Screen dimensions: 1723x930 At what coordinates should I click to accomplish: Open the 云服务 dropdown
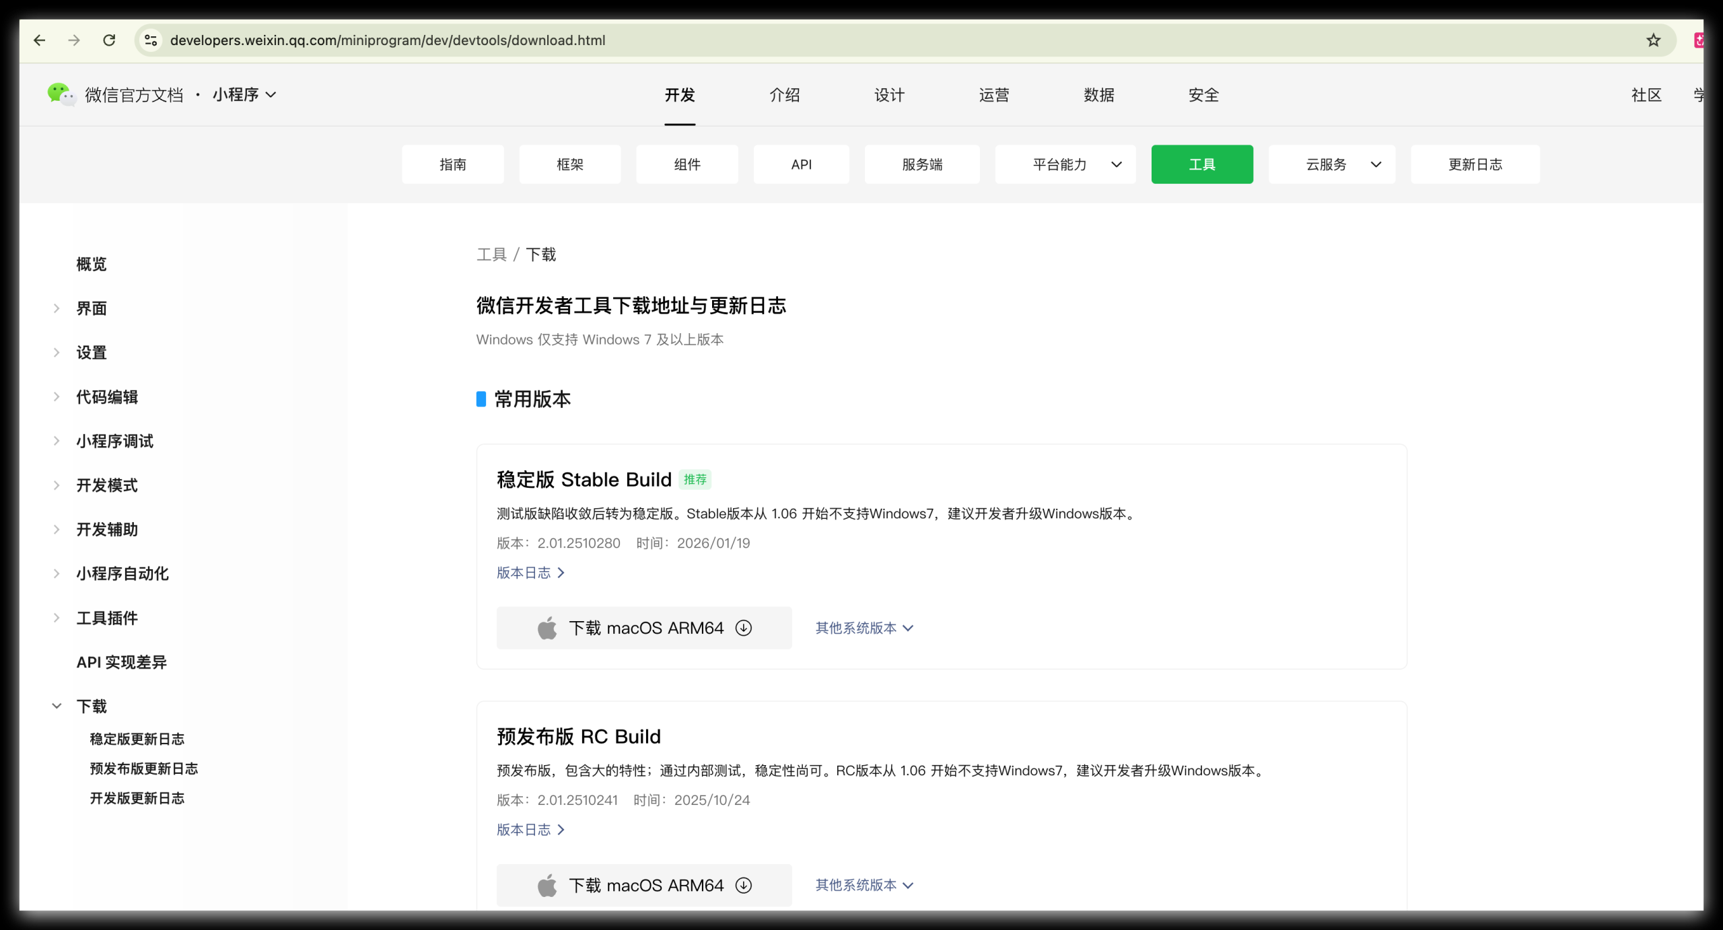tap(1332, 164)
